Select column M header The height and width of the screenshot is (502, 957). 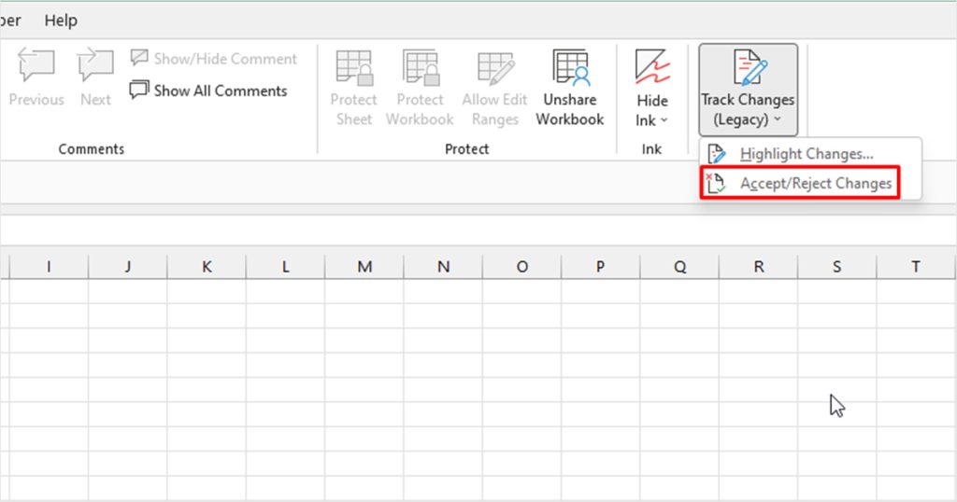click(x=364, y=266)
